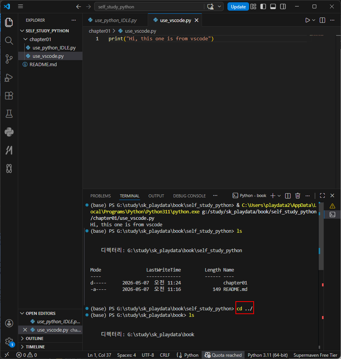Go back with the left arrow
This screenshot has height=359, width=341.
pyautogui.click(x=78, y=6)
